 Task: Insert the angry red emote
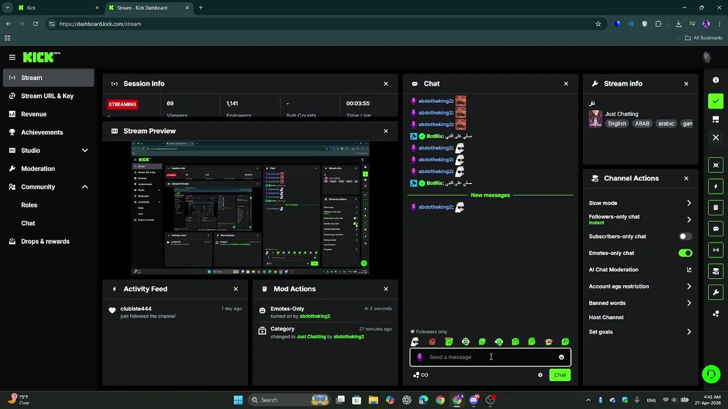click(x=432, y=341)
